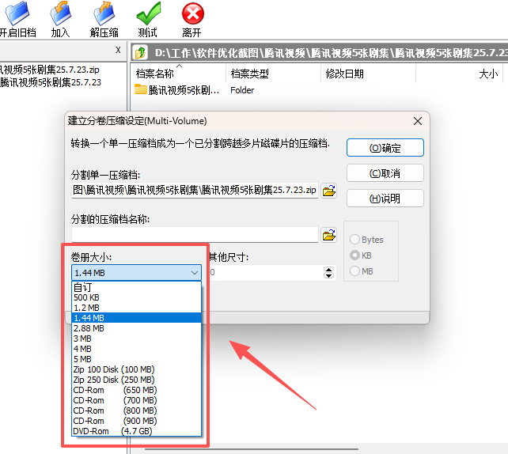The height and width of the screenshot is (454, 508).
Task: Browse for the single archive to split
Action: point(329,191)
